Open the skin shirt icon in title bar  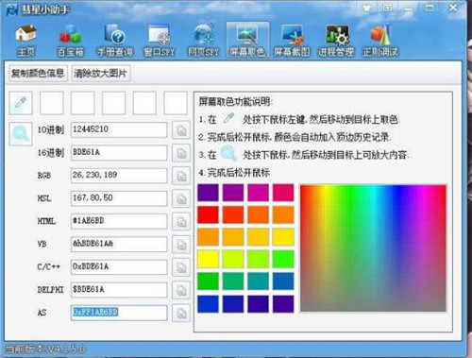click(366, 9)
